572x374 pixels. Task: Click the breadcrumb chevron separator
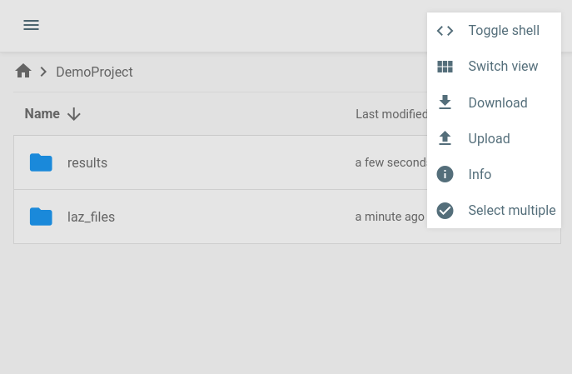pyautogui.click(x=43, y=72)
